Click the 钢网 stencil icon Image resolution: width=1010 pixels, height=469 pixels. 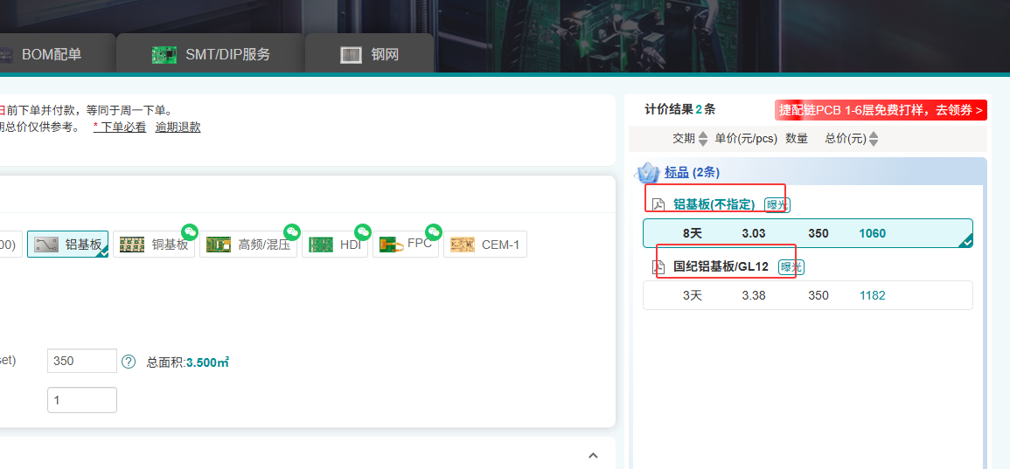(352, 55)
